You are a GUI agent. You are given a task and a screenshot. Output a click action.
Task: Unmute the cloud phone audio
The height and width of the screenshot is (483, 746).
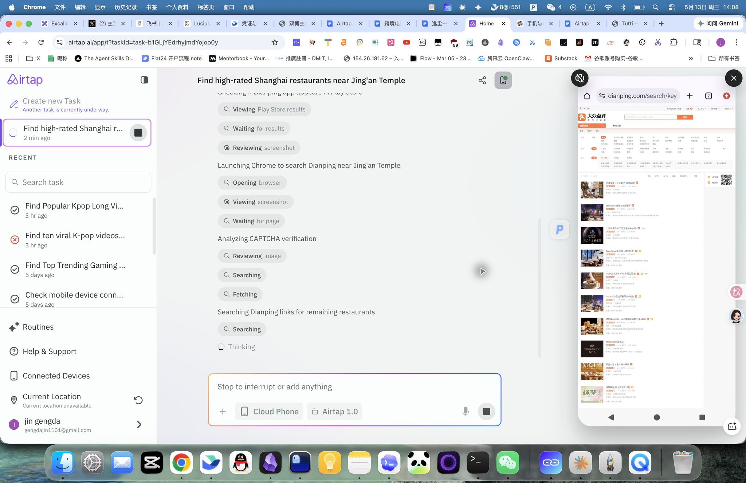pyautogui.click(x=580, y=78)
